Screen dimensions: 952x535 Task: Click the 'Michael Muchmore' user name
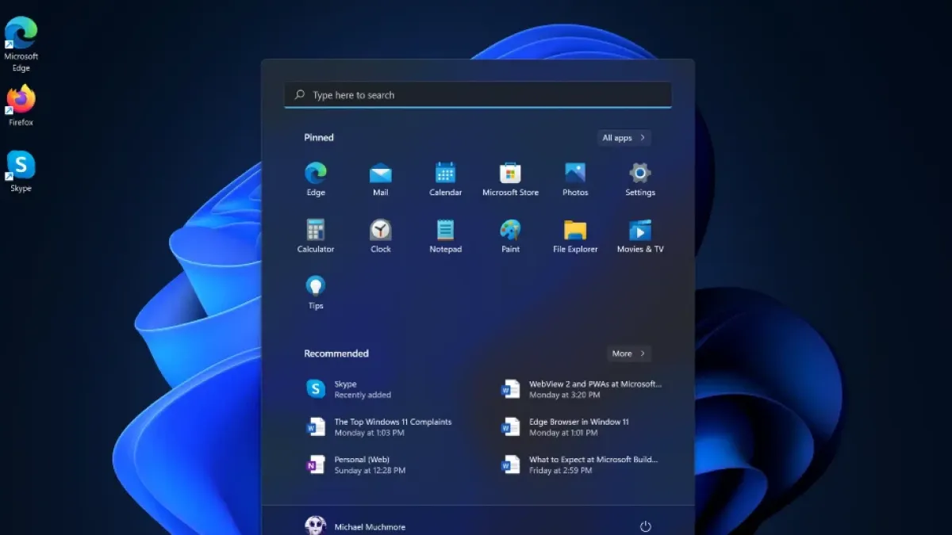(x=370, y=527)
